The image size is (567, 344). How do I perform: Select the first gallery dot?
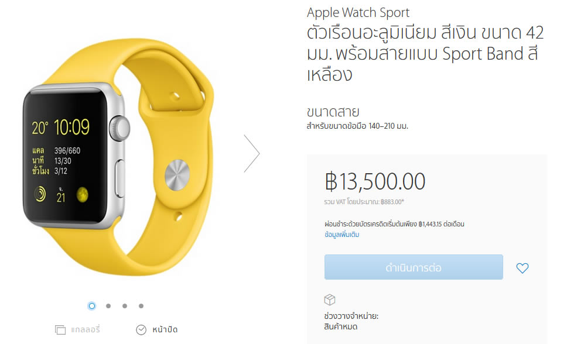(x=92, y=306)
